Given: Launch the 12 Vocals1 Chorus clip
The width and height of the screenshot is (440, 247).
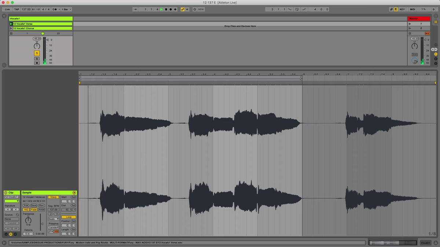Looking at the screenshot, I should click(x=11, y=28).
